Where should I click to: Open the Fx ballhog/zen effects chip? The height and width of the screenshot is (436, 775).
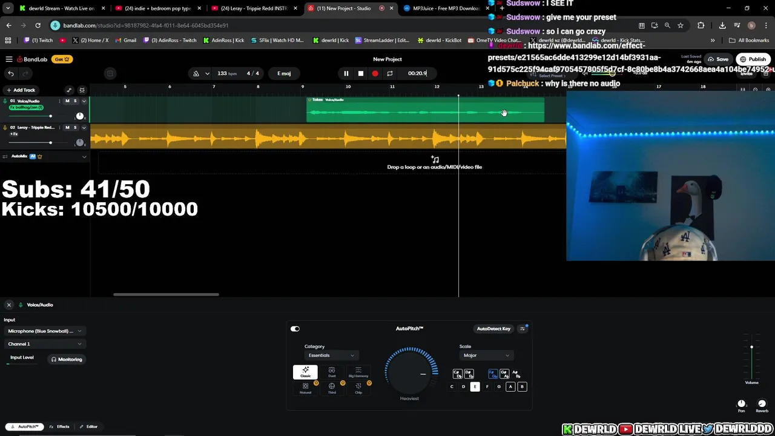coord(26,107)
